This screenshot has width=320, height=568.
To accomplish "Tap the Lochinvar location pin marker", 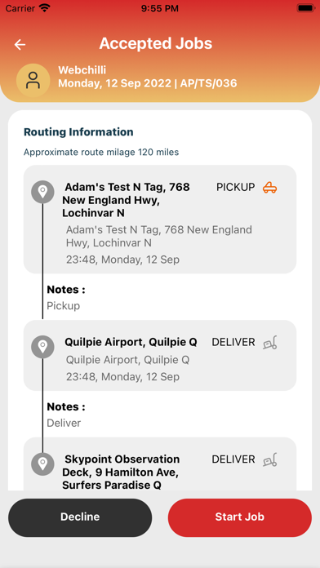I will point(42,192).
